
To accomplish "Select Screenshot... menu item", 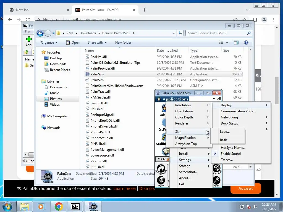I will click(188, 172).
